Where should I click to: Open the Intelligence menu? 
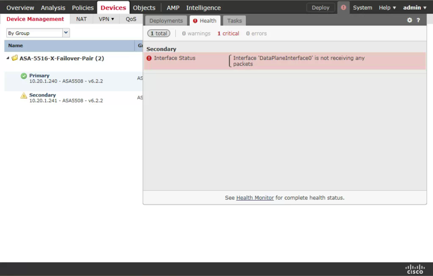203,8
